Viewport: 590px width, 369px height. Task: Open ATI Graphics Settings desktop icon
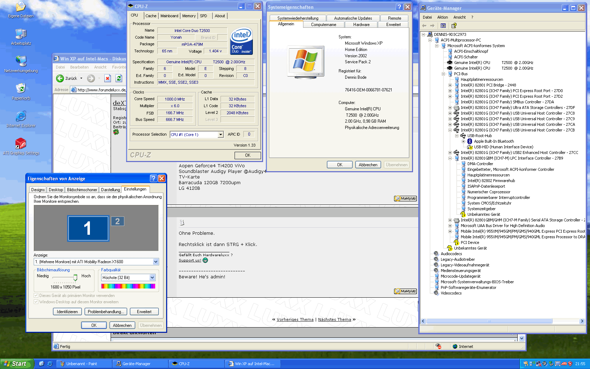[21, 146]
